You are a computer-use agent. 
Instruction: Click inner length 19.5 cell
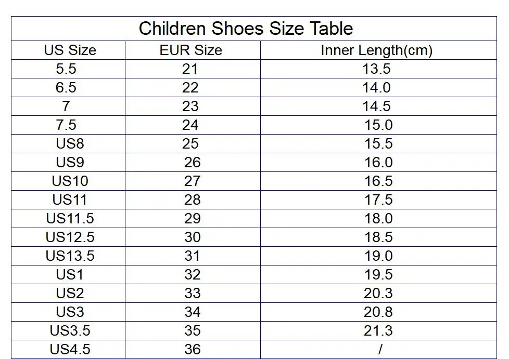click(378, 275)
